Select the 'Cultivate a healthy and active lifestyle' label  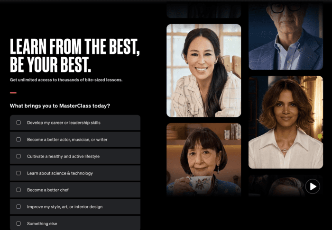63,156
